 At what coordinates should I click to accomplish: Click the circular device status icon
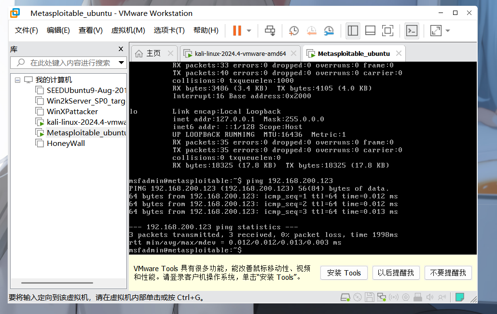point(406,297)
